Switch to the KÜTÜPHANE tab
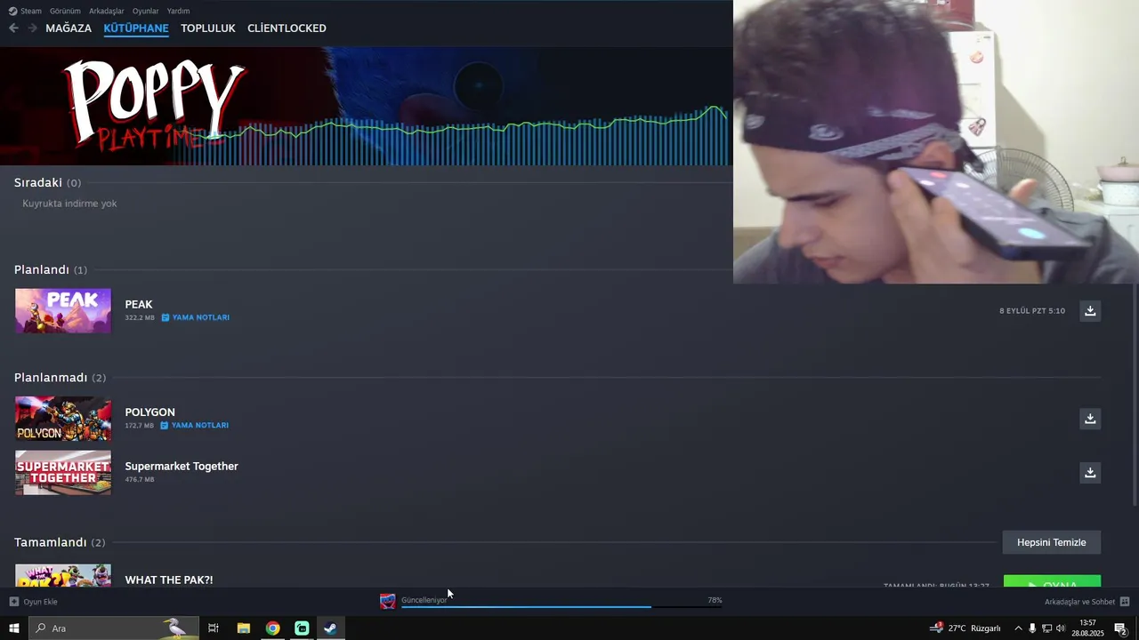The height and width of the screenshot is (640, 1139). tap(136, 28)
